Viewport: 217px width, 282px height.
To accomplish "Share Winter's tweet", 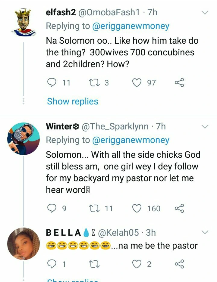I will click(179, 208).
